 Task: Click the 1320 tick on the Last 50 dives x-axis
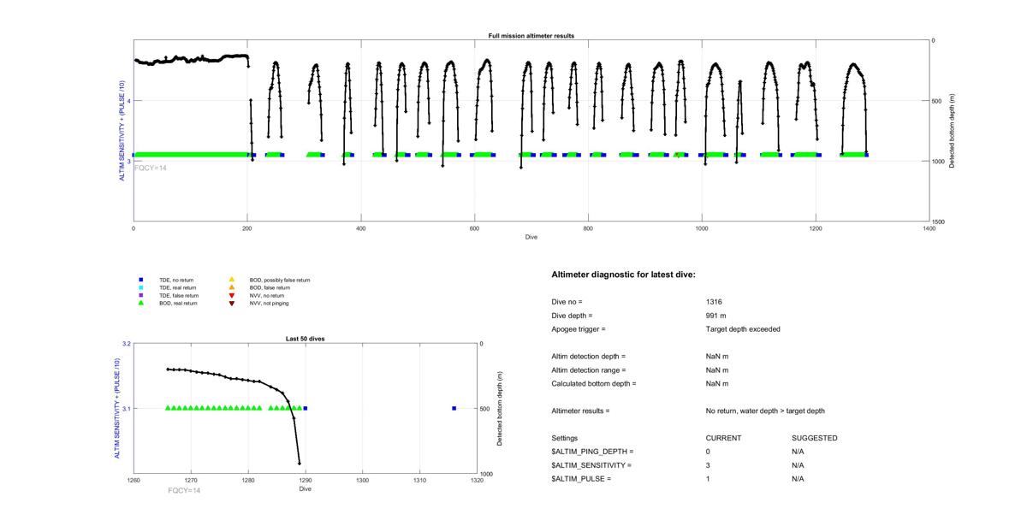(476, 481)
